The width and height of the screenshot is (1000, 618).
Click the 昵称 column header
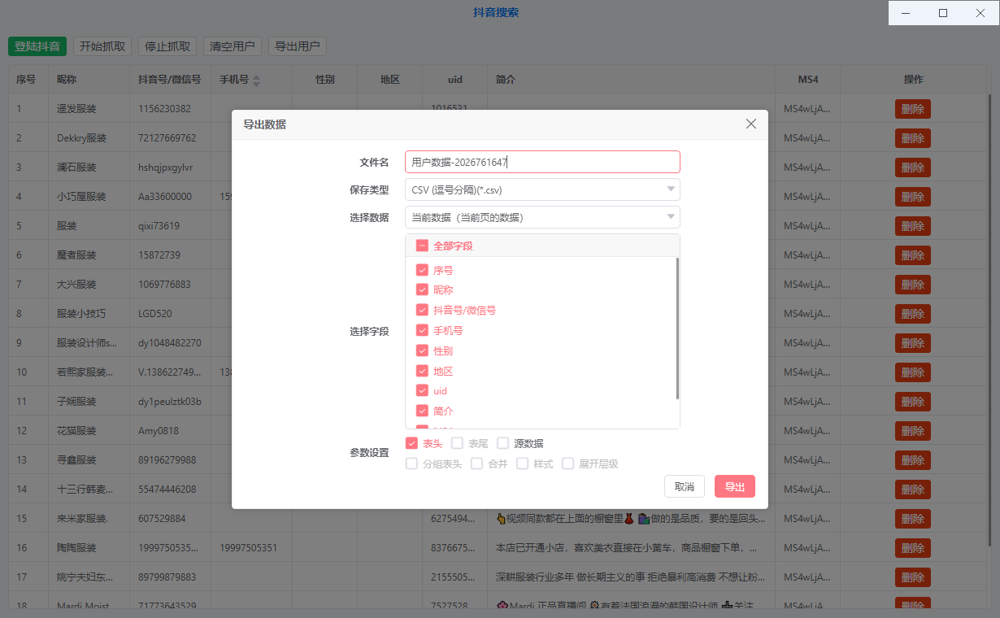(x=89, y=80)
